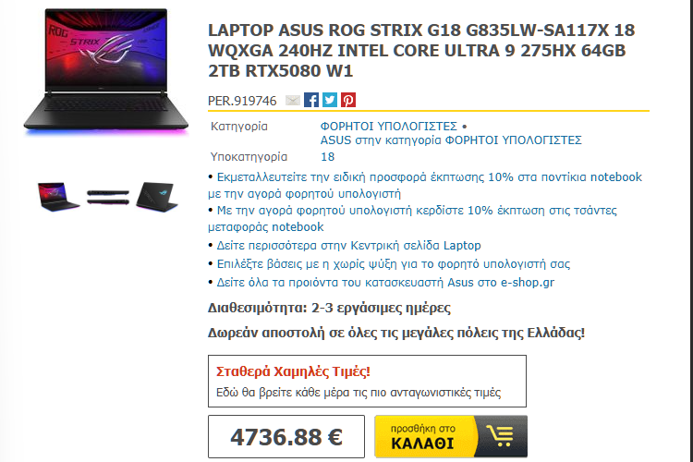
Task: Open Κεντρική σελίδα Laptop link
Action: pyautogui.click(x=348, y=246)
